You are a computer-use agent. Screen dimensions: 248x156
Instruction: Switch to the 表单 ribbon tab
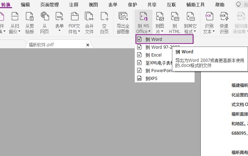[113, 5]
